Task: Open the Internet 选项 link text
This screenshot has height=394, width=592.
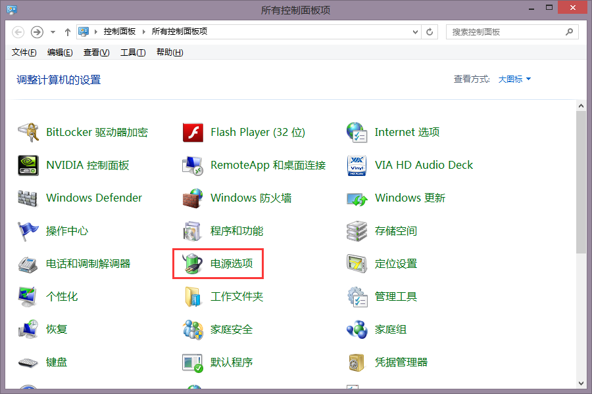Action: [x=407, y=133]
